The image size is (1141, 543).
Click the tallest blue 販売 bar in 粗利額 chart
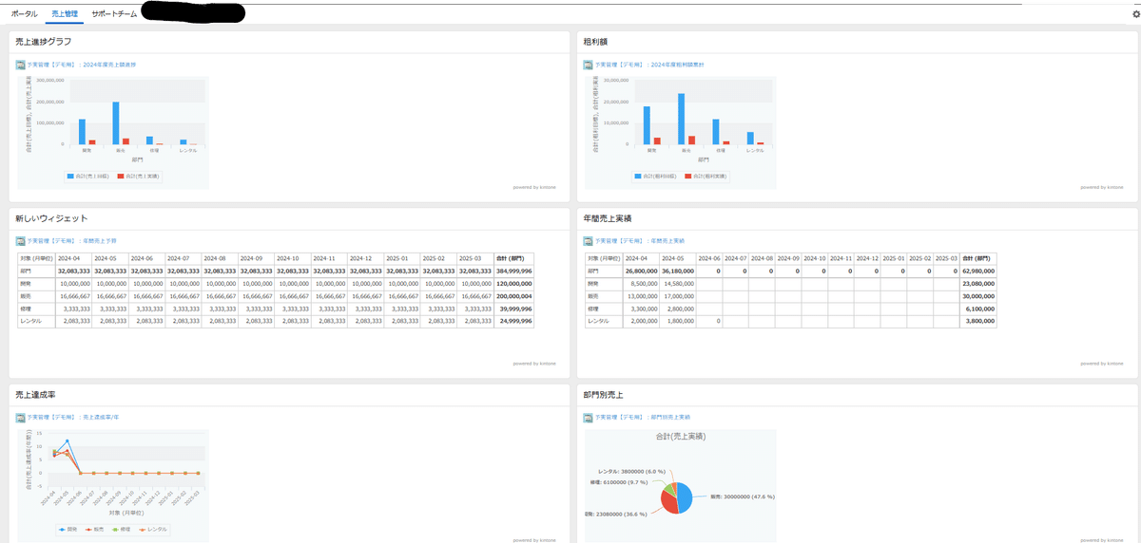click(x=681, y=119)
